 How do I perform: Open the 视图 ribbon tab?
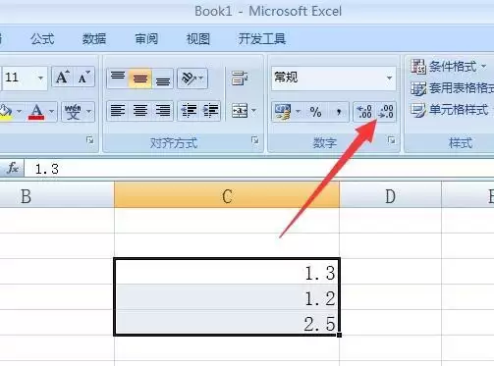click(x=198, y=39)
